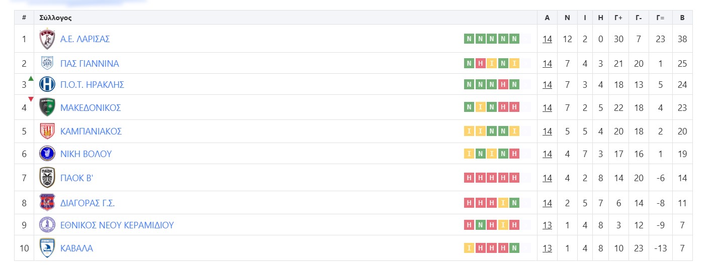Click the ΠΑΟΚ Β' eagle logo
718x274 pixels.
[47, 178]
